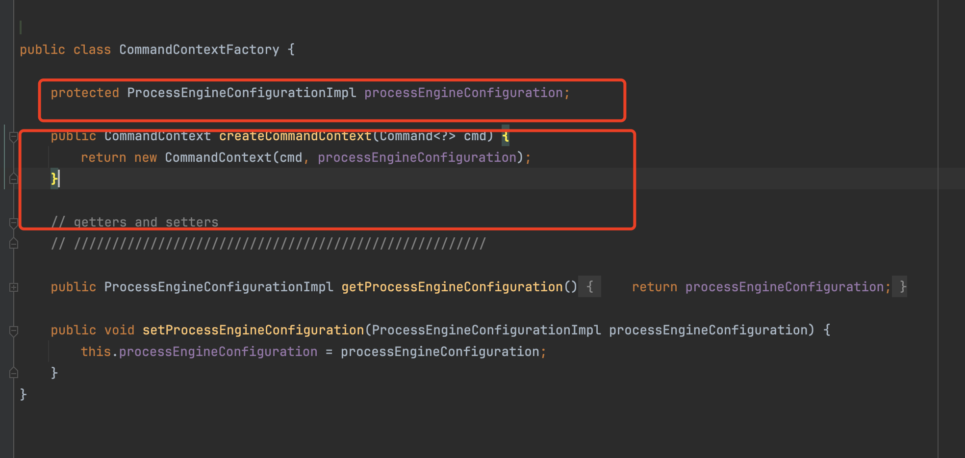Click the createCommandContext method name
Screen dimensions: 965x458
click(295, 136)
